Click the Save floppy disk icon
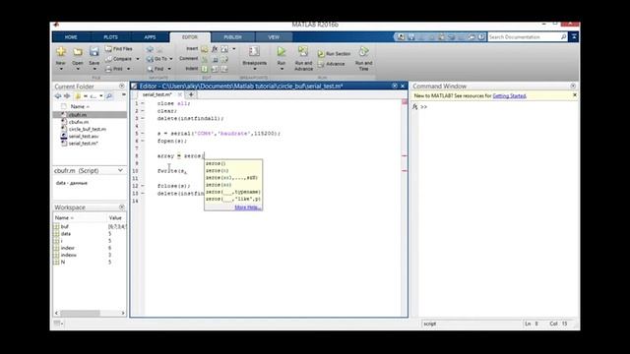Screen dimensions: 630x354 (94, 52)
